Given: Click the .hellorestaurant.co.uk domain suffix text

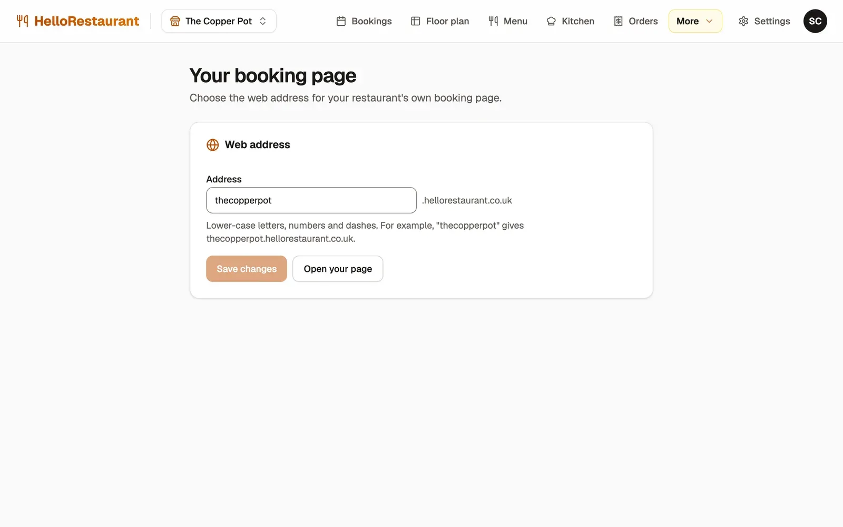Looking at the screenshot, I should 467,200.
